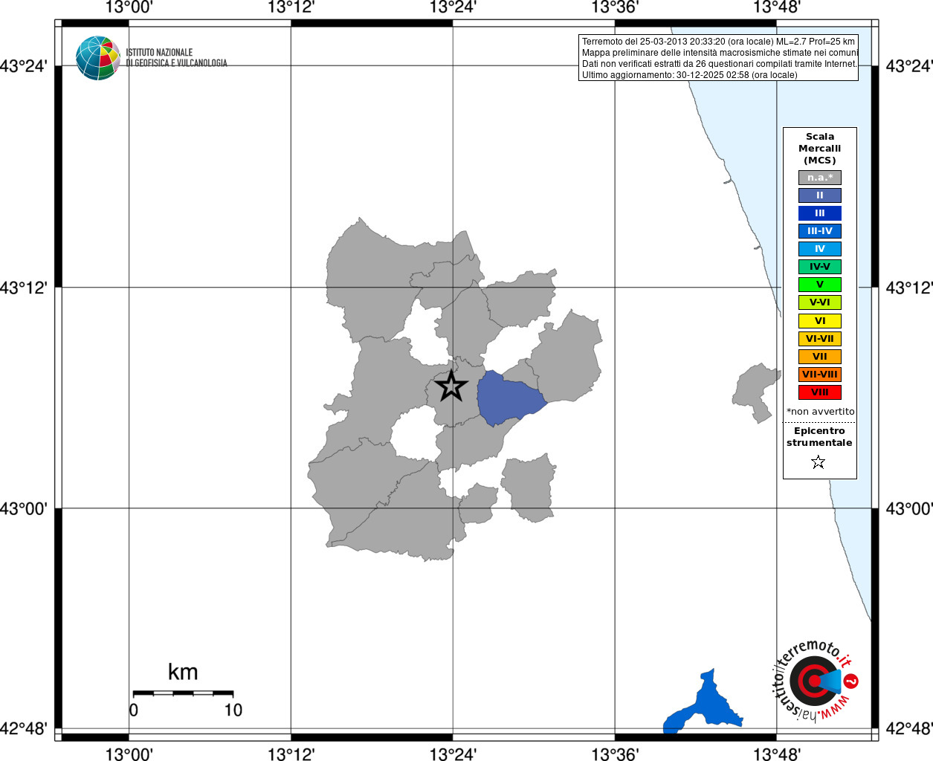This screenshot has width=933, height=761.
Task: Click the INGV globe logo
Action: (x=98, y=58)
